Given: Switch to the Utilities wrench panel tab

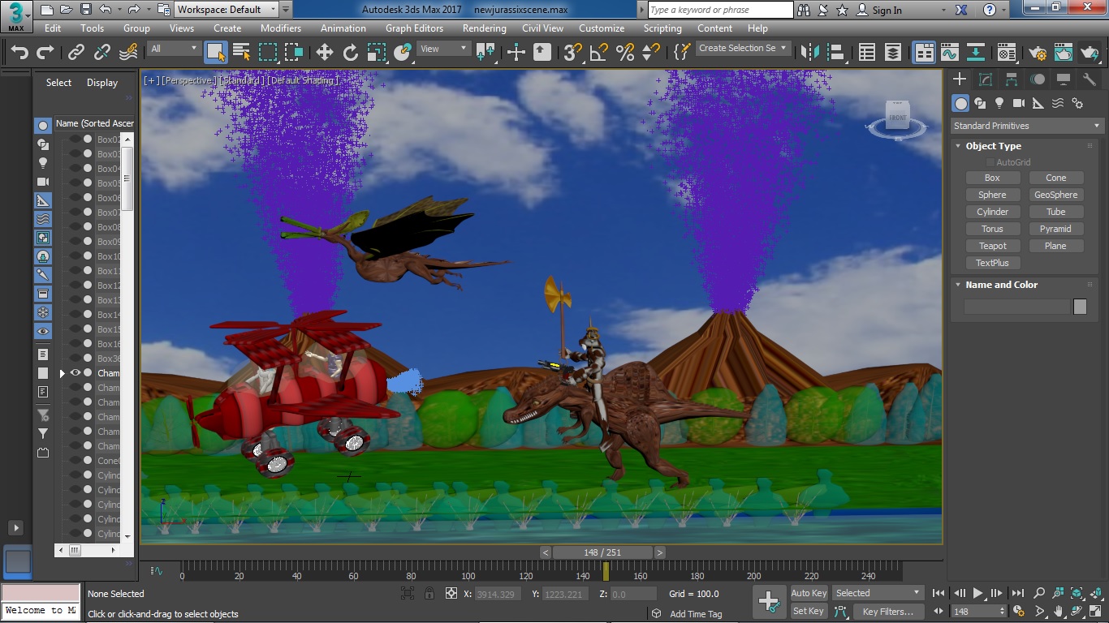Looking at the screenshot, I should point(1089,79).
